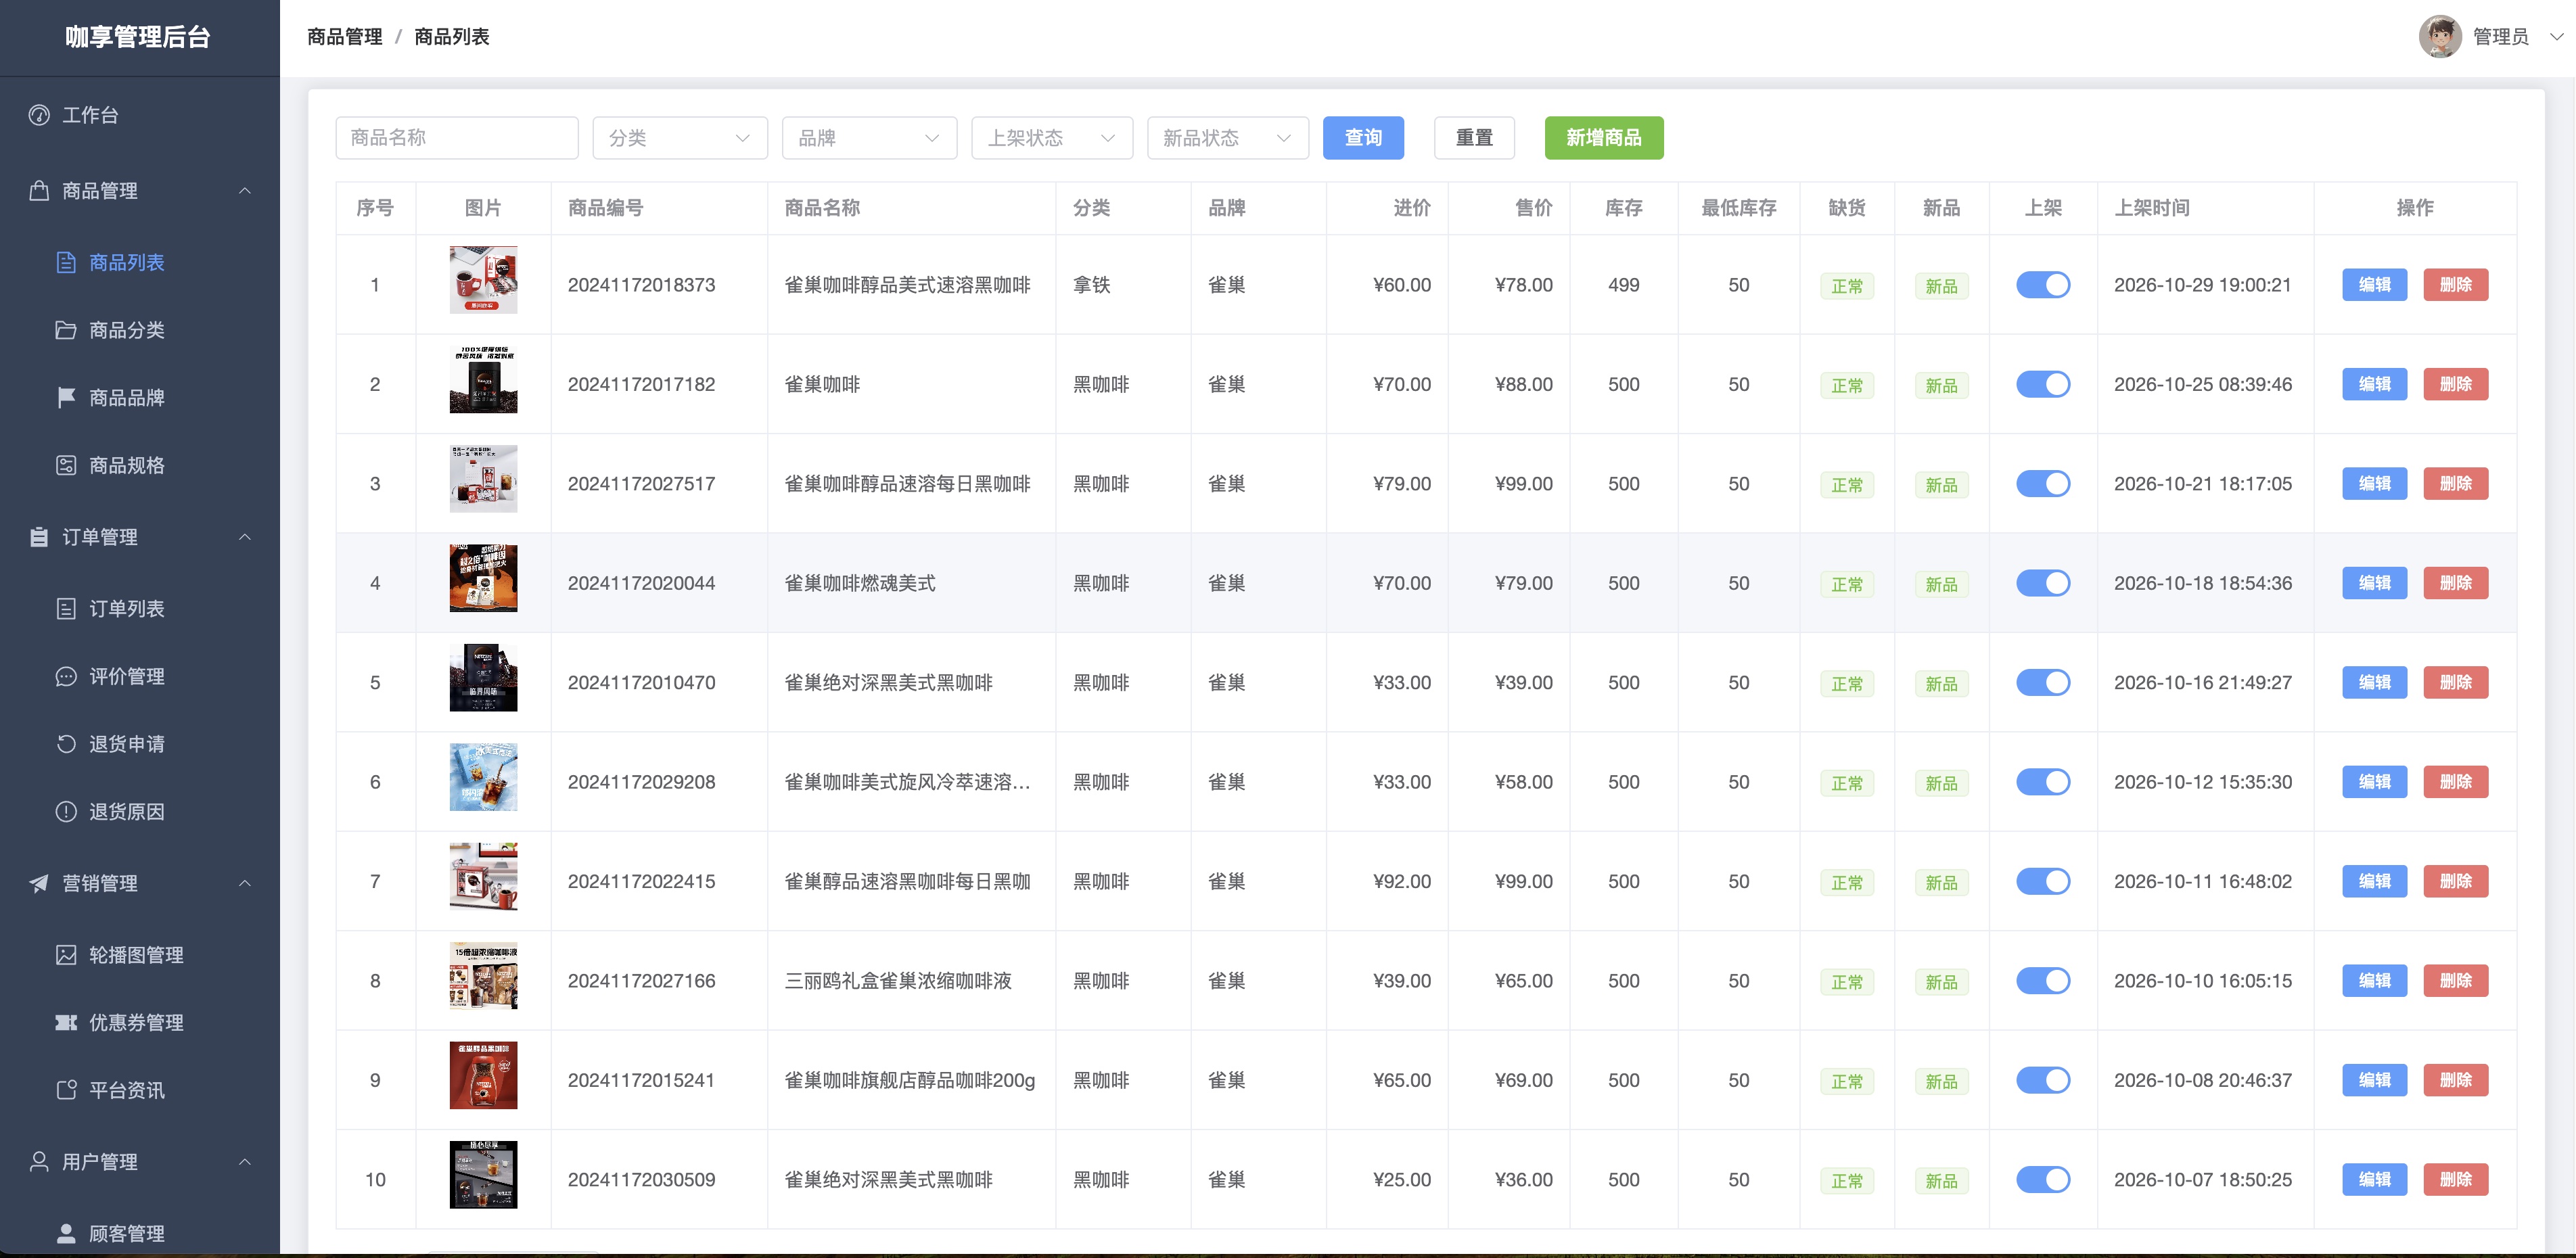Toggle 上架 switch for 雀巢咖啡燃魂美式
Image resolution: width=2576 pixels, height=1258 pixels.
point(2043,583)
